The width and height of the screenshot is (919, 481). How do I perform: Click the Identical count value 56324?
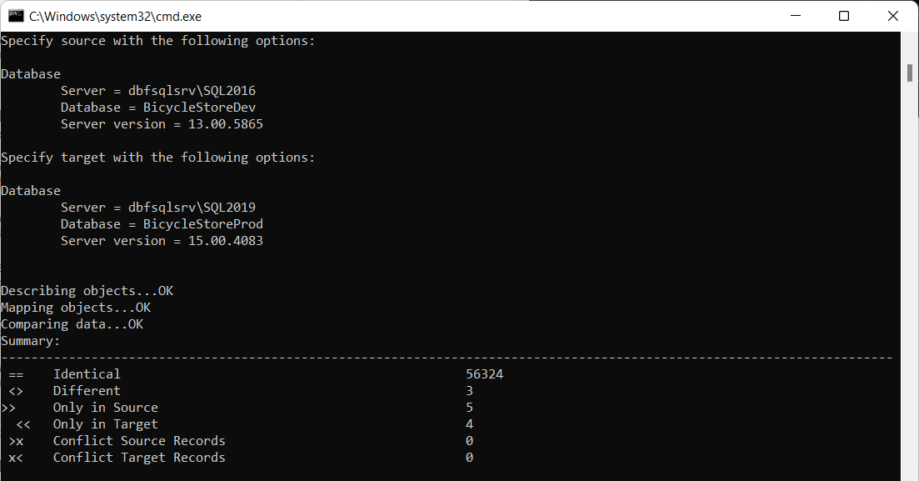point(486,373)
